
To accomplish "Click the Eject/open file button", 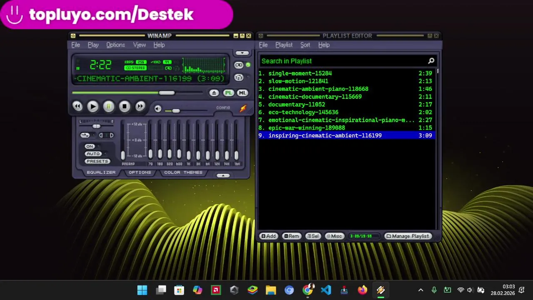I will pos(214,93).
